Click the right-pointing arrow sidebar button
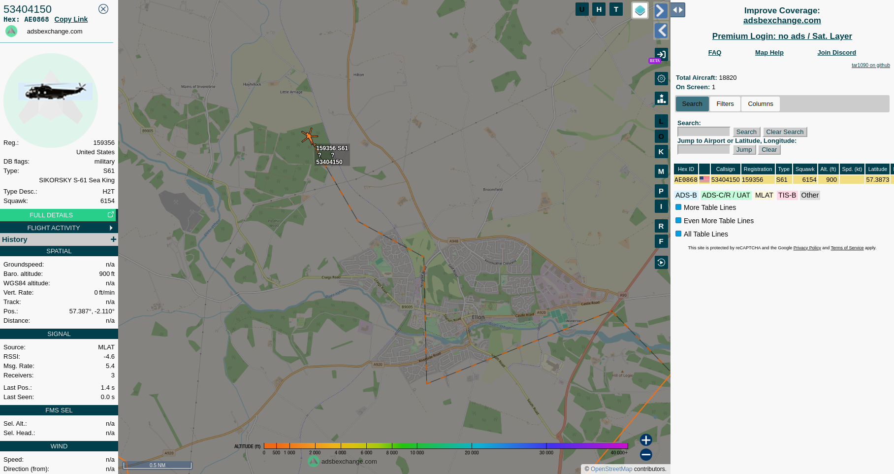The width and height of the screenshot is (894, 474). pyautogui.click(x=661, y=10)
